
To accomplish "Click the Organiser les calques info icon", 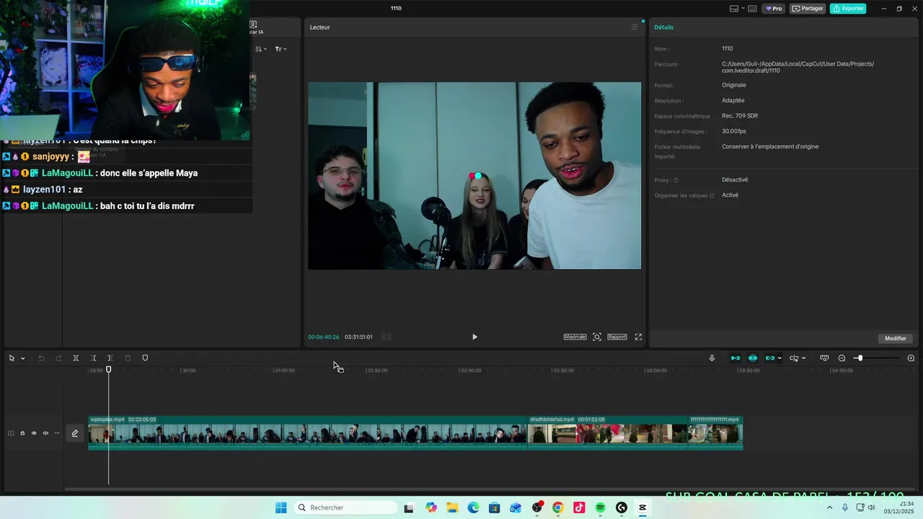I will 712,195.
